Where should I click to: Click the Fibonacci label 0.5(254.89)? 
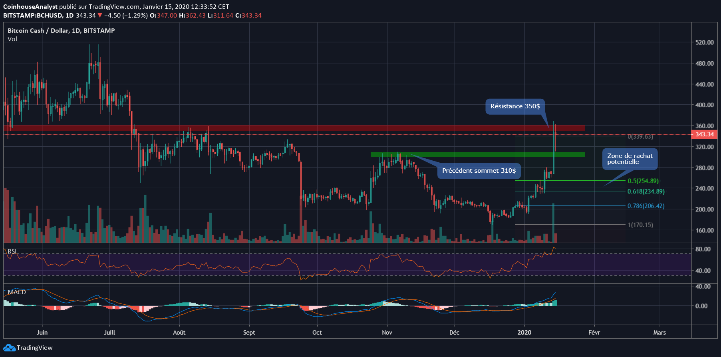click(x=643, y=181)
